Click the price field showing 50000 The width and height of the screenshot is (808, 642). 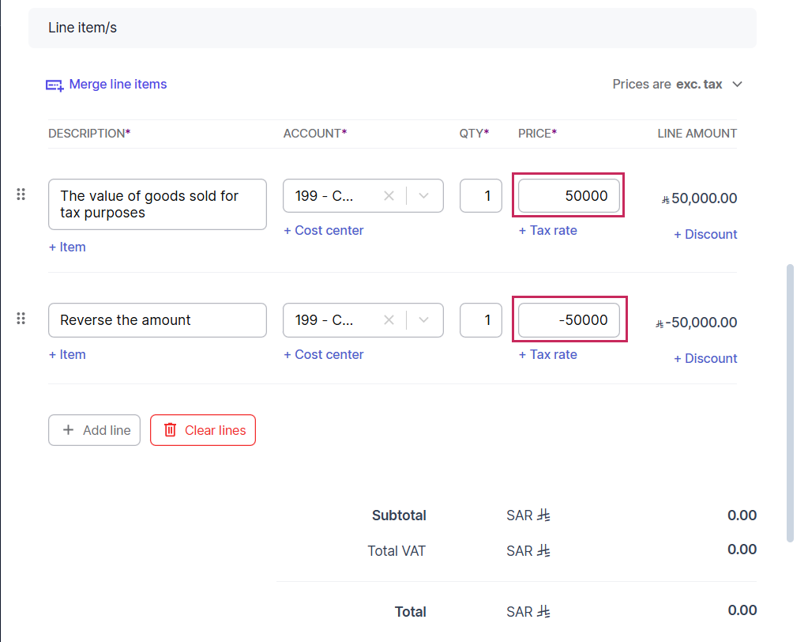tap(569, 196)
